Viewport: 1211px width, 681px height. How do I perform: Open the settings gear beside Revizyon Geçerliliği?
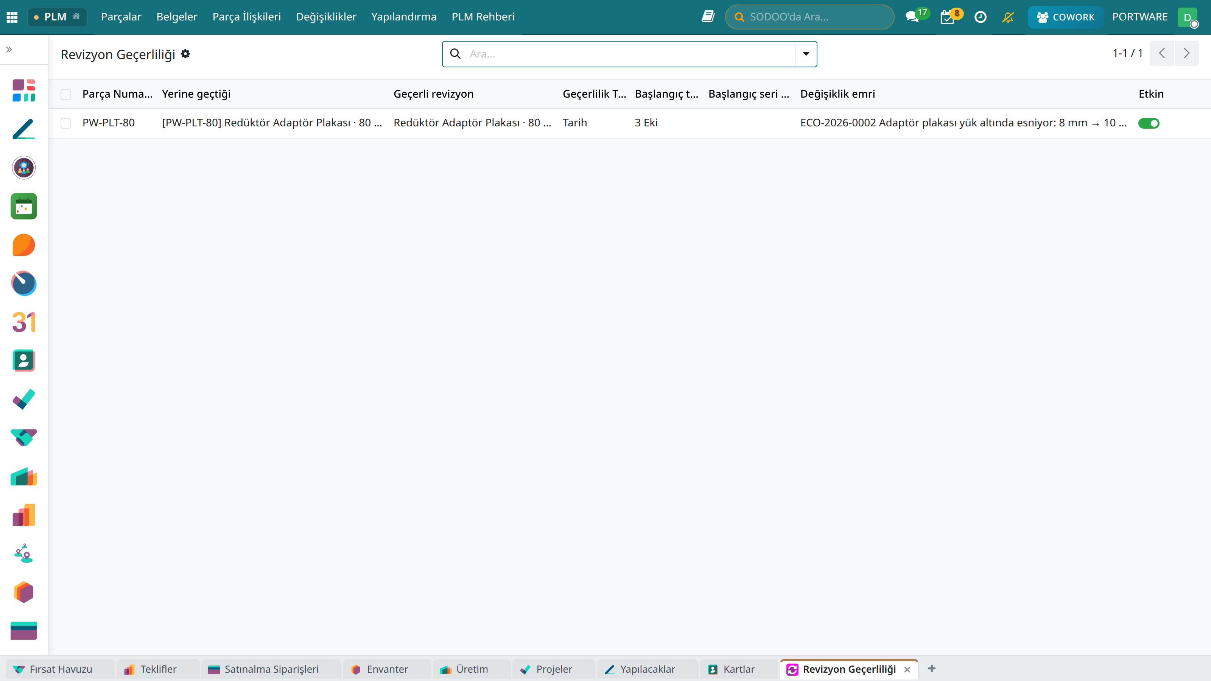(x=185, y=54)
